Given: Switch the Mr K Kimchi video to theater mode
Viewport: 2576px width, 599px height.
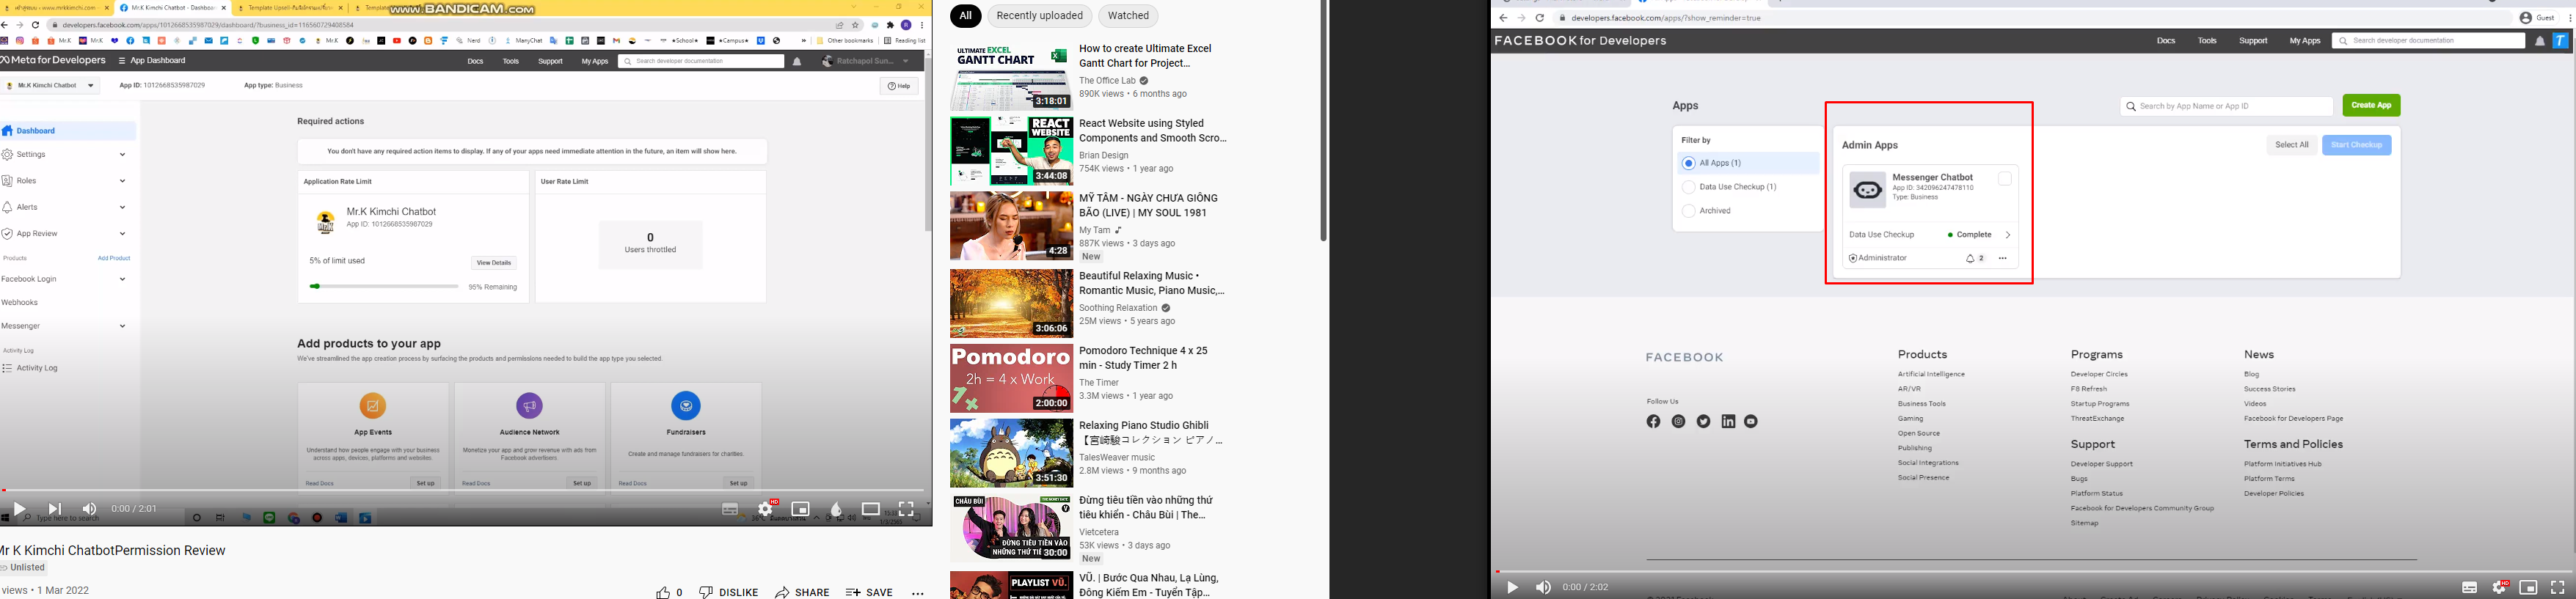Looking at the screenshot, I should pos(871,509).
